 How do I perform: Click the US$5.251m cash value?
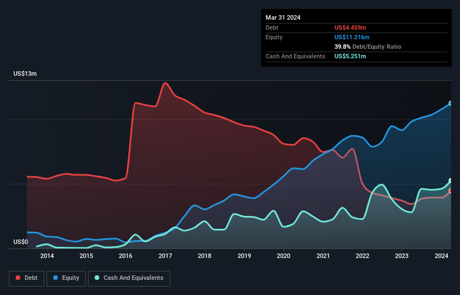click(350, 56)
